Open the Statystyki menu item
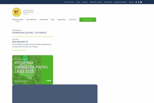The image size is (154, 103). [72, 20]
